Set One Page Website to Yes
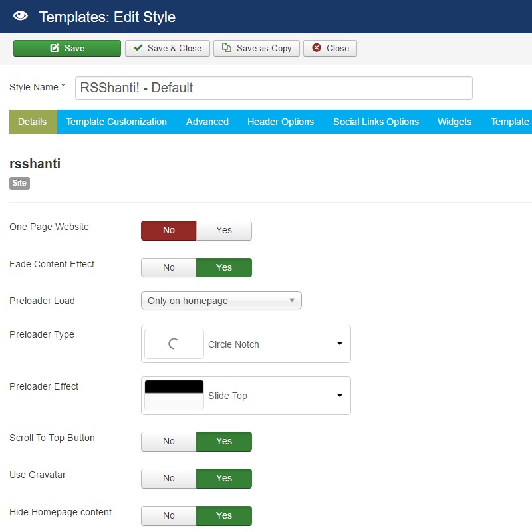The height and width of the screenshot is (532, 532). 224,231
